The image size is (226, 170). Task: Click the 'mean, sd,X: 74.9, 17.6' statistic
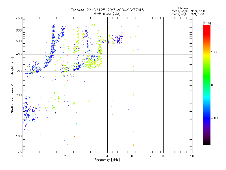pos(188,14)
